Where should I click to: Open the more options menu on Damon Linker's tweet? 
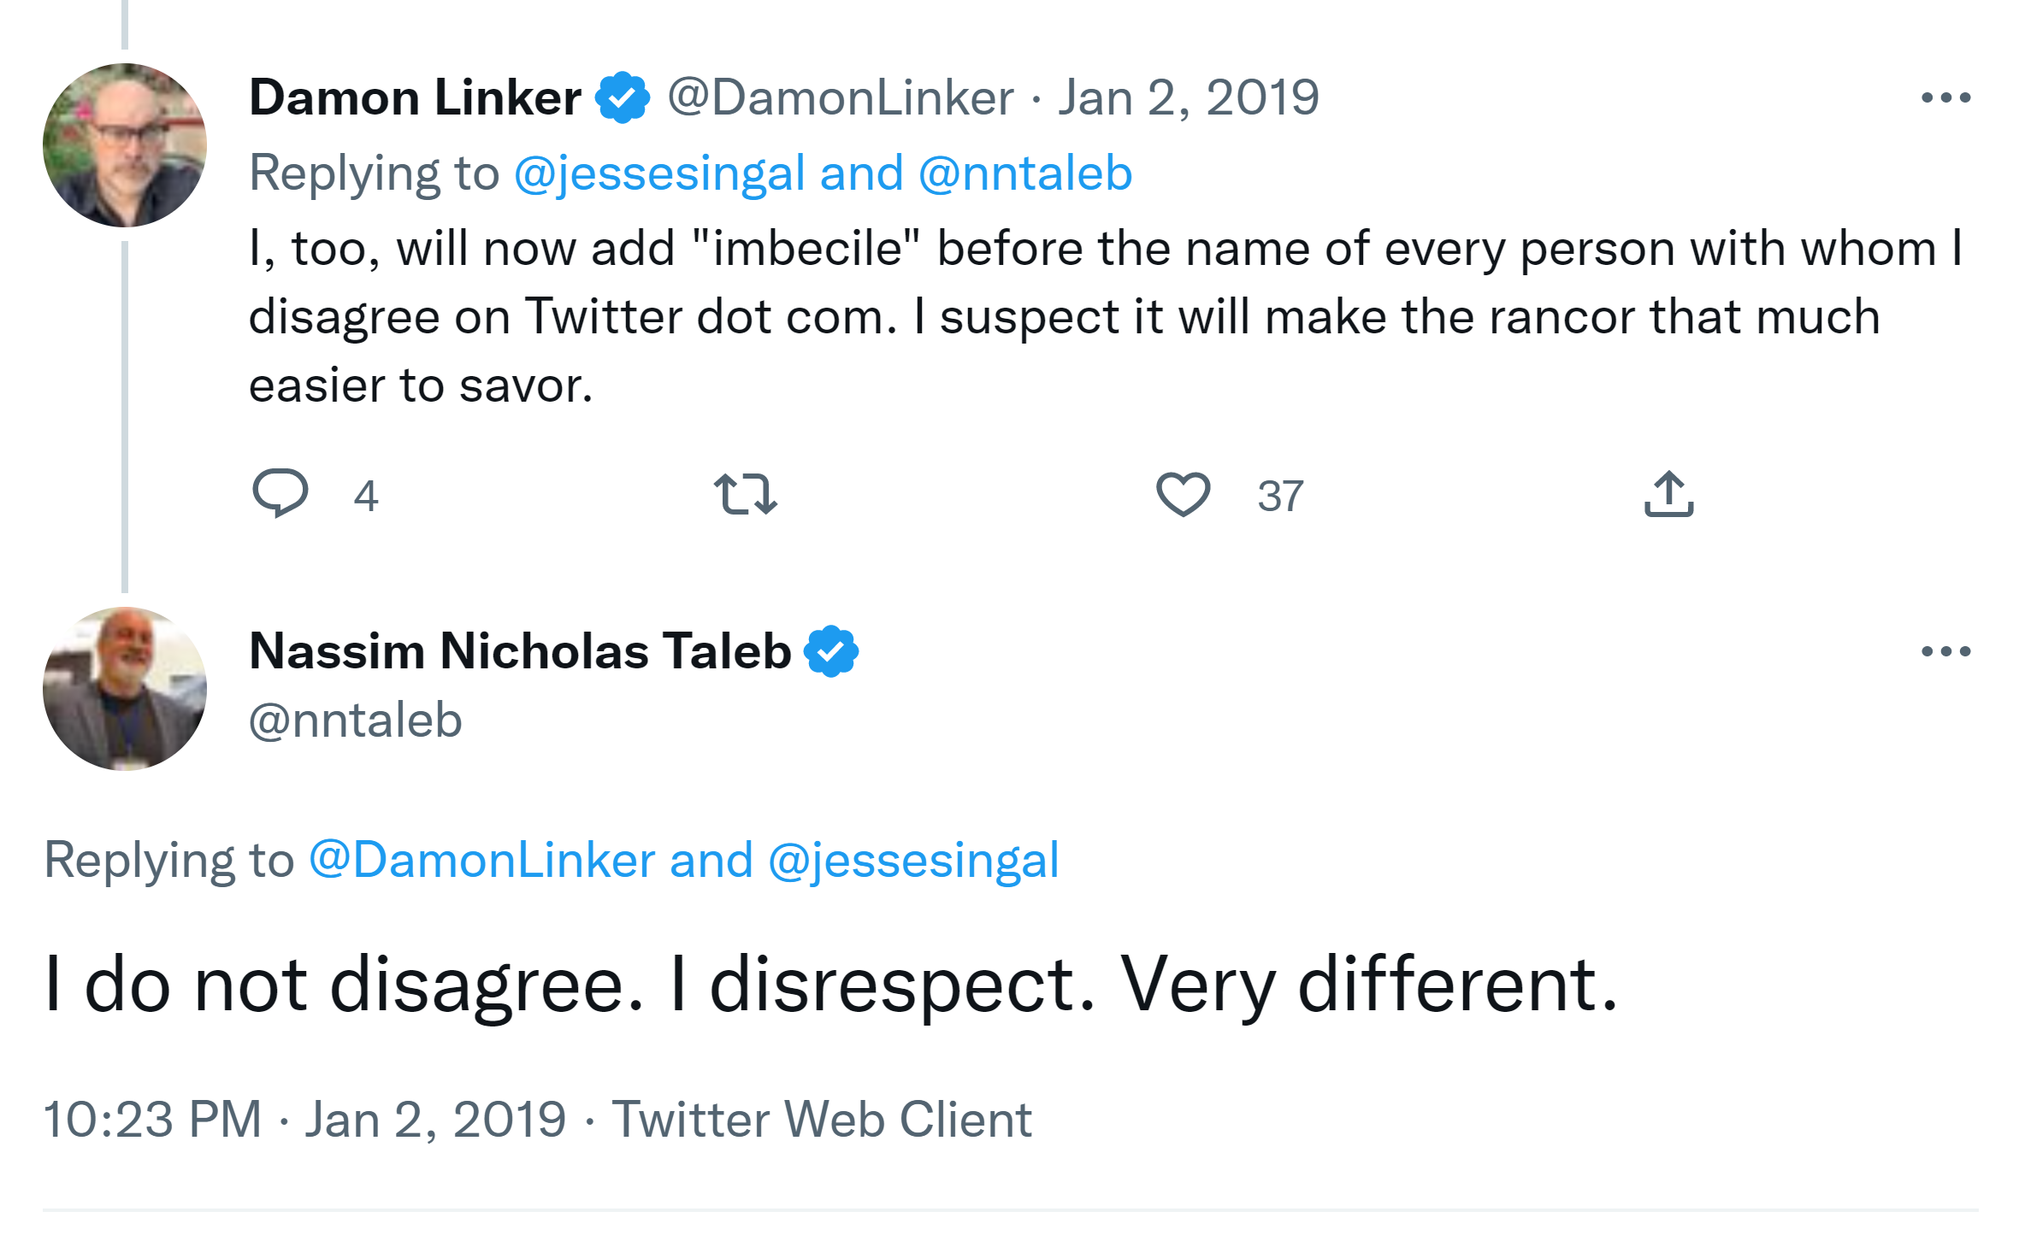click(1945, 98)
